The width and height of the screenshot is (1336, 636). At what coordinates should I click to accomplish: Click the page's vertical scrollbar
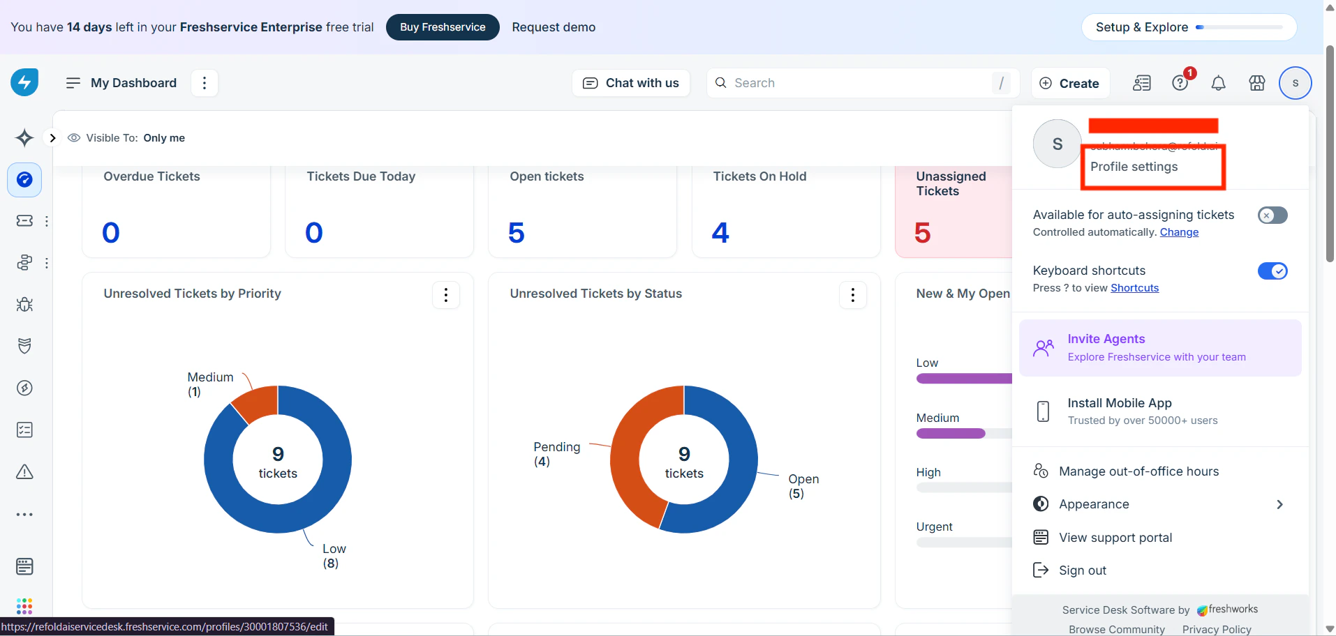click(x=1330, y=153)
